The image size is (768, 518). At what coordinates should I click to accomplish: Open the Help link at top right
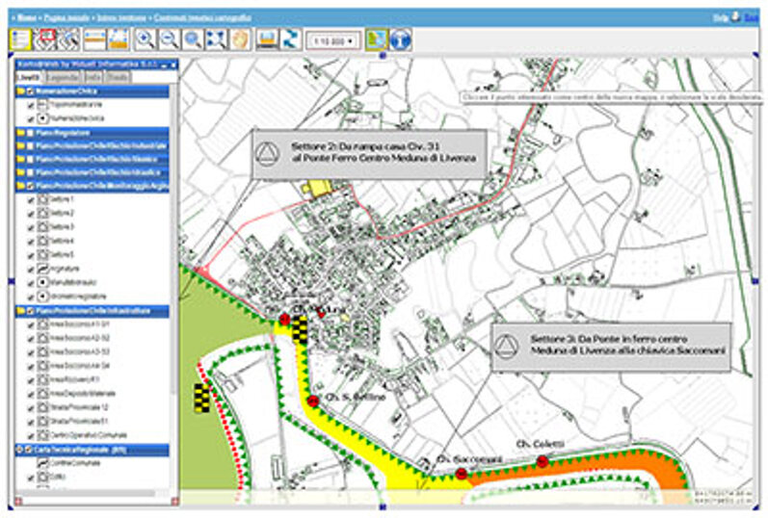719,16
